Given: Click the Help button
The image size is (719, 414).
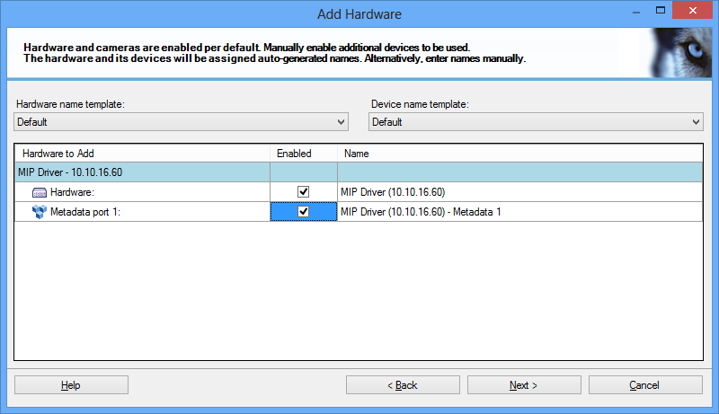Looking at the screenshot, I should [x=71, y=385].
